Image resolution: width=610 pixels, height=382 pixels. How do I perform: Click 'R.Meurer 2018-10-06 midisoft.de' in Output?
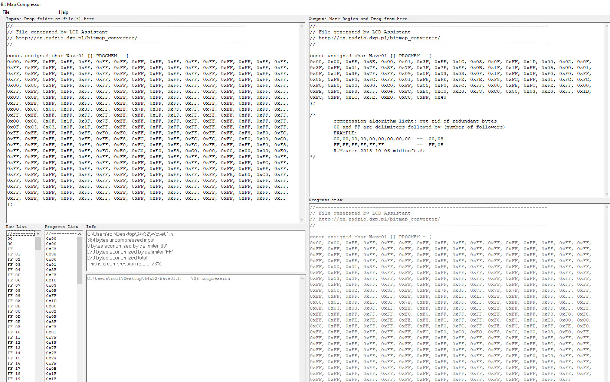380,151
